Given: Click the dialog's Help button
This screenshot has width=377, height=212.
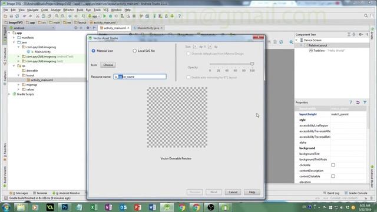Looking at the screenshot, I should coord(252,192).
